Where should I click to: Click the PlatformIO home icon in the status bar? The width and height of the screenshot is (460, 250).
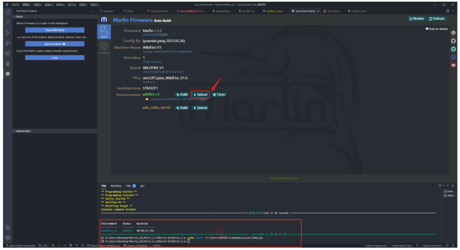pos(53,246)
